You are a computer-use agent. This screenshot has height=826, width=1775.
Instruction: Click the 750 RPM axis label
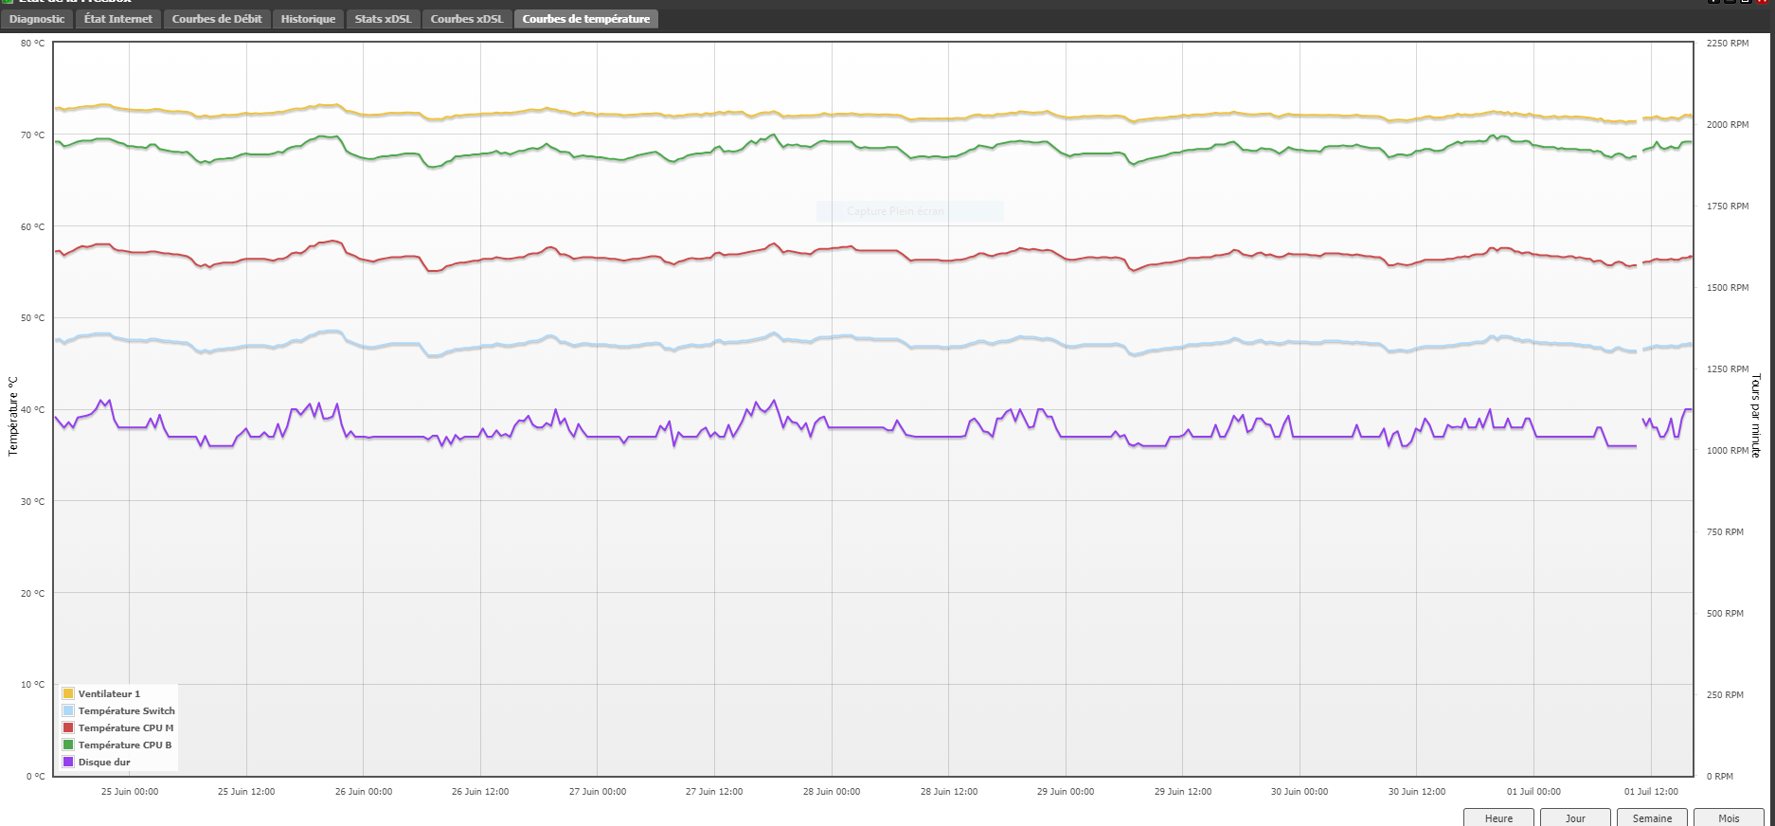(1725, 531)
